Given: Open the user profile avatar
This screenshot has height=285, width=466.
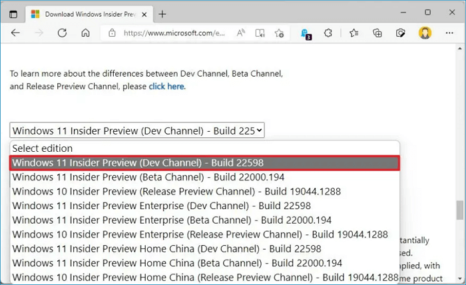Looking at the screenshot, I should [425, 33].
